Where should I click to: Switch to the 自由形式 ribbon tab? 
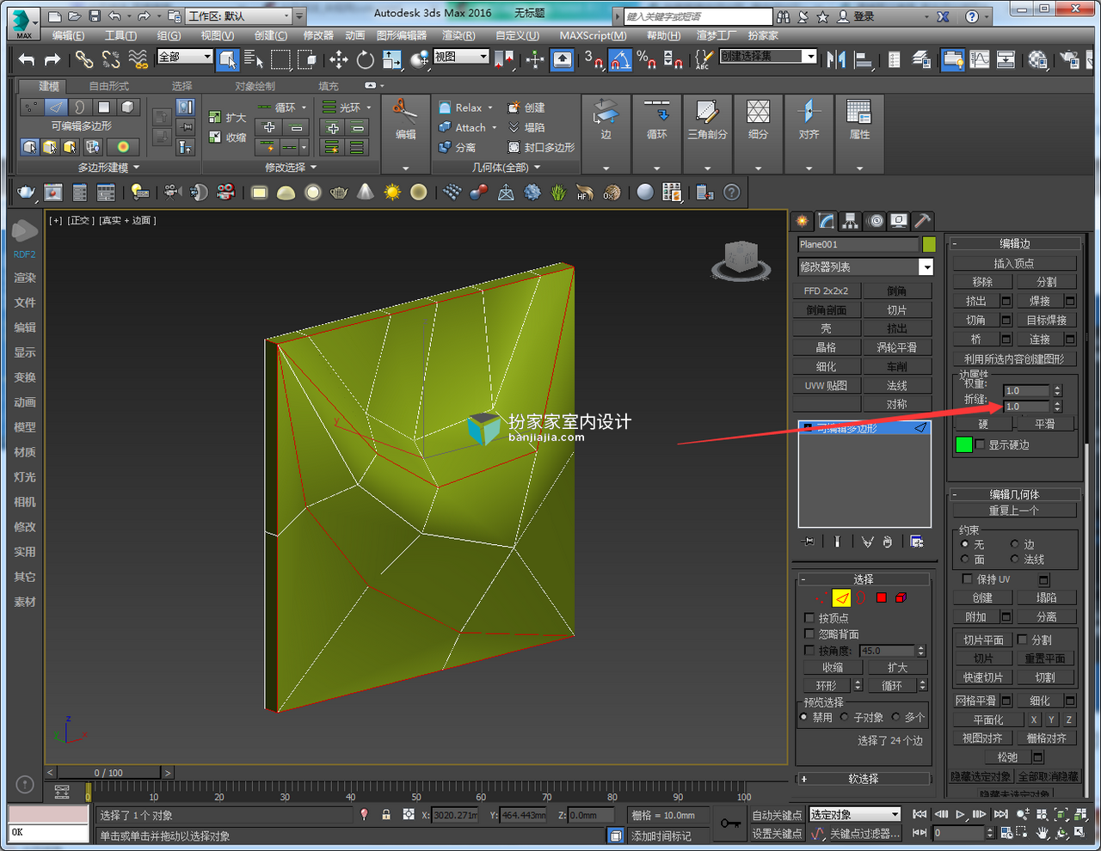109,86
